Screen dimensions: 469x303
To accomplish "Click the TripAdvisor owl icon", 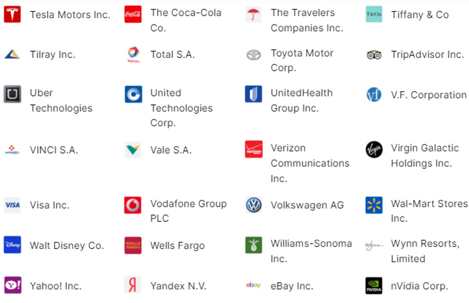I will 374,55.
